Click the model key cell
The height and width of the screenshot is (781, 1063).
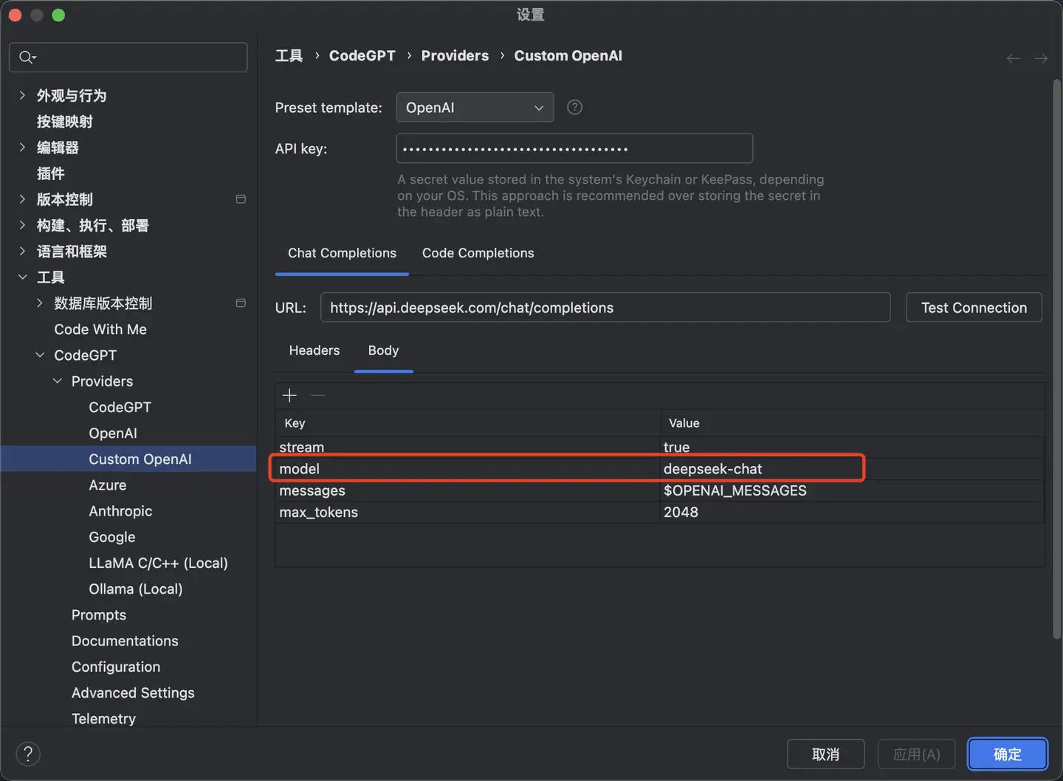point(468,469)
